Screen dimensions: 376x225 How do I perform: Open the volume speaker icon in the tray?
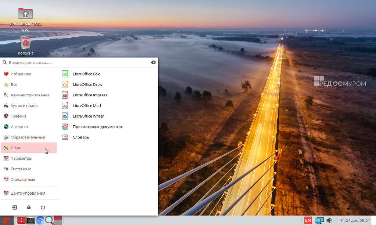click(x=329, y=220)
